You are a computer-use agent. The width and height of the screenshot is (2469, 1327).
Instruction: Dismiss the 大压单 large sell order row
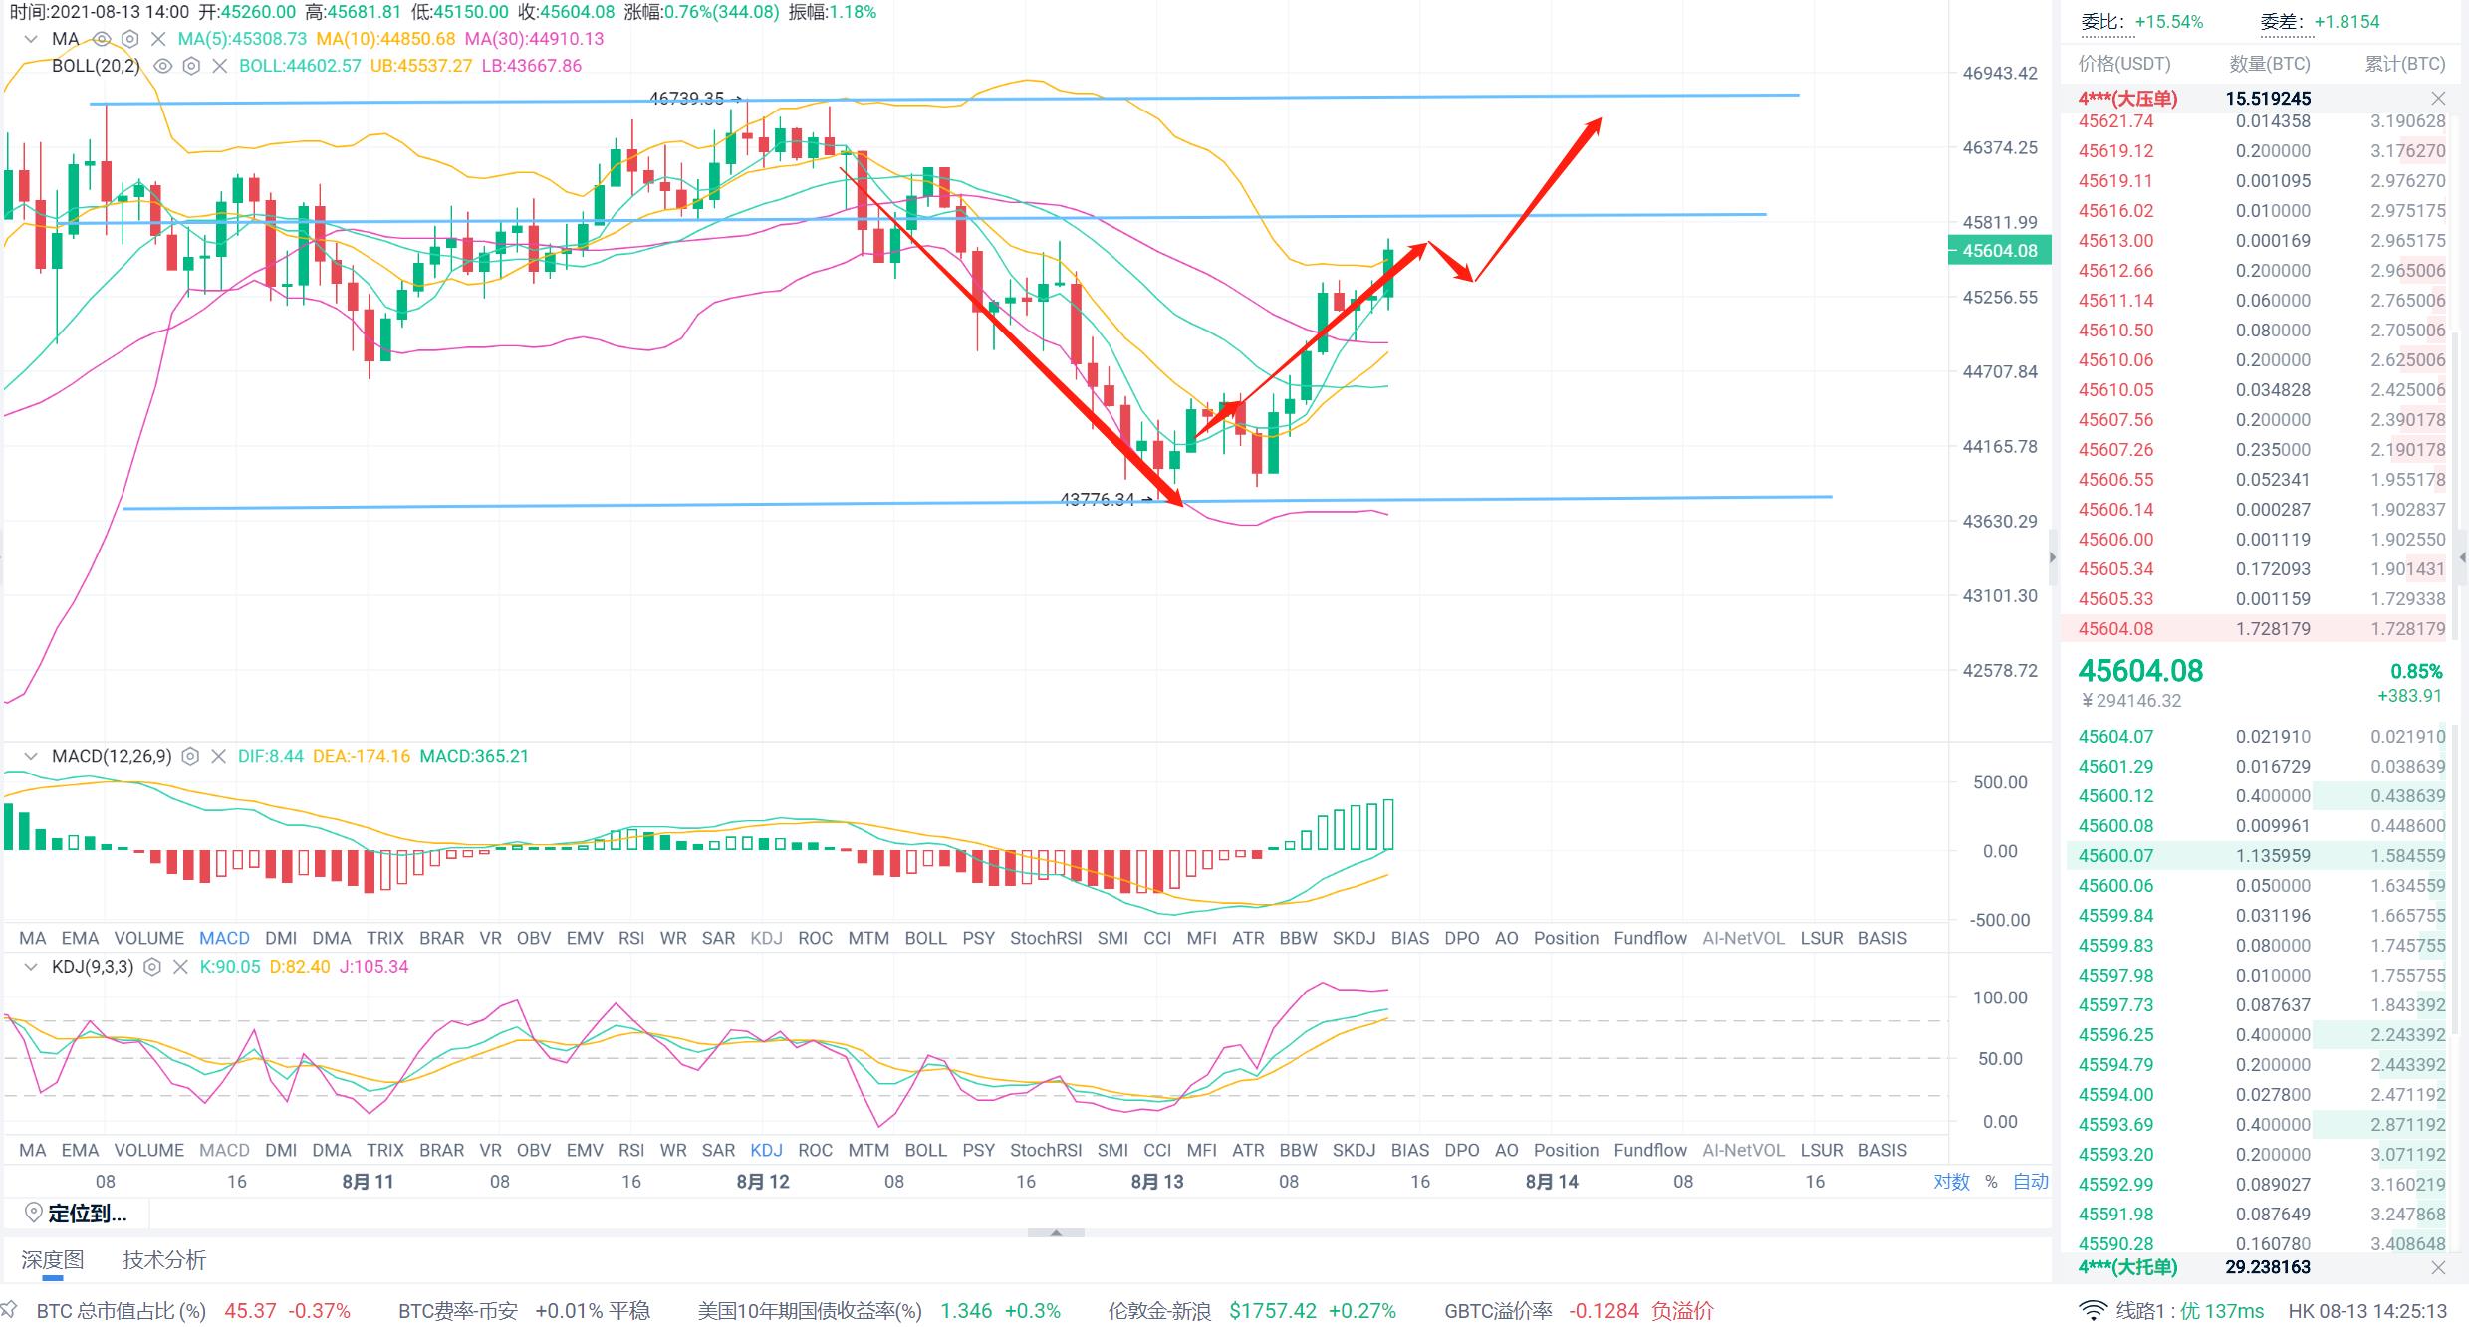click(x=2438, y=98)
